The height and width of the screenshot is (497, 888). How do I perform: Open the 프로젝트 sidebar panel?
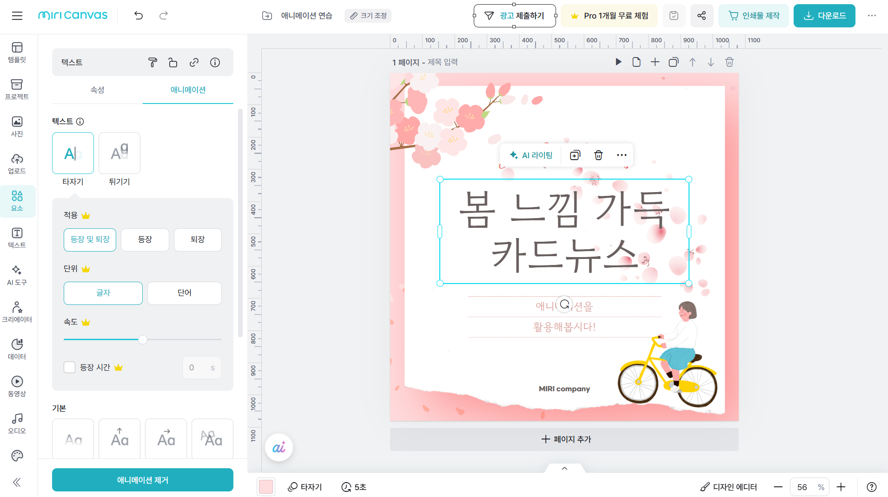pyautogui.click(x=17, y=90)
